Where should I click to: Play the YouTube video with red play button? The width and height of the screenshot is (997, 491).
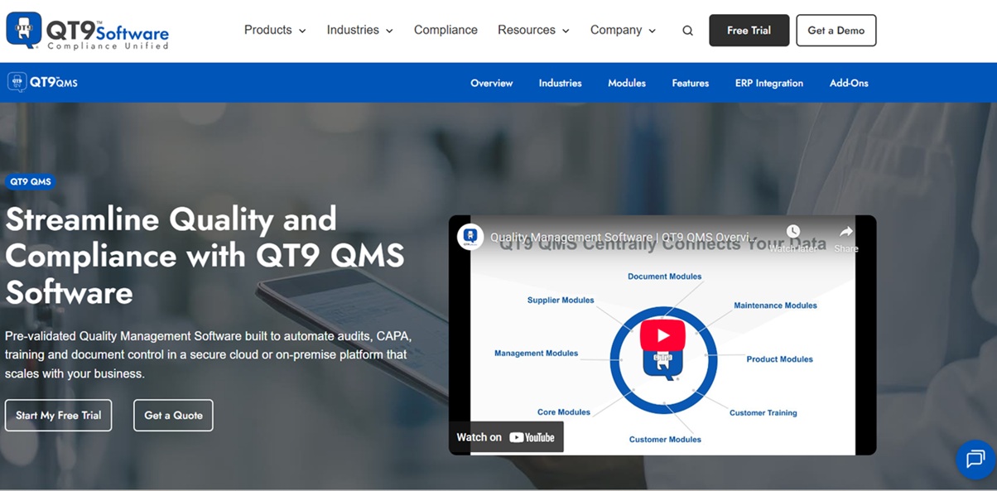[x=662, y=335]
